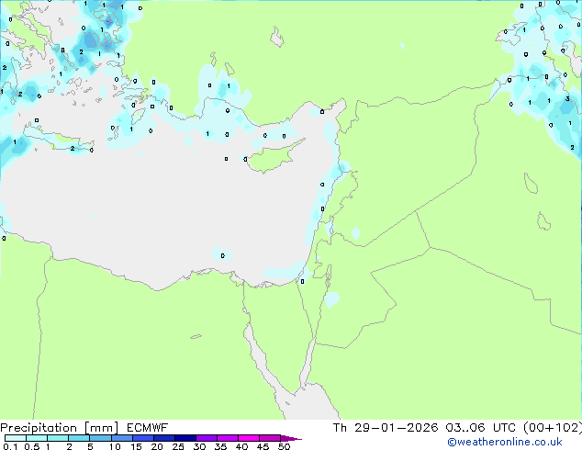Pick the 0.1–0.5 mm legend swatch
The image size is (582, 450).
click(x=16, y=438)
